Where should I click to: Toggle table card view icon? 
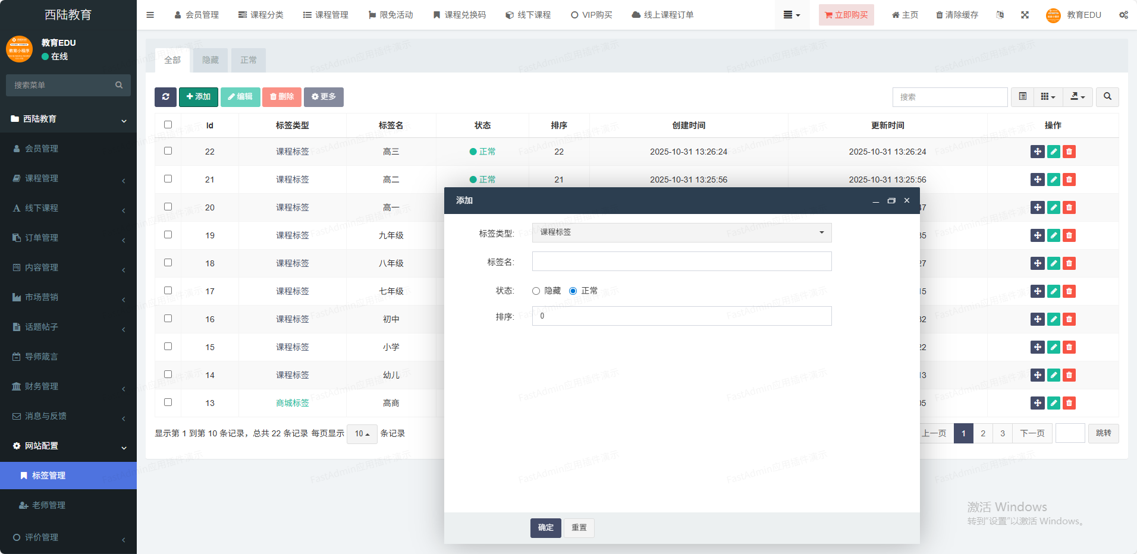tap(1022, 97)
